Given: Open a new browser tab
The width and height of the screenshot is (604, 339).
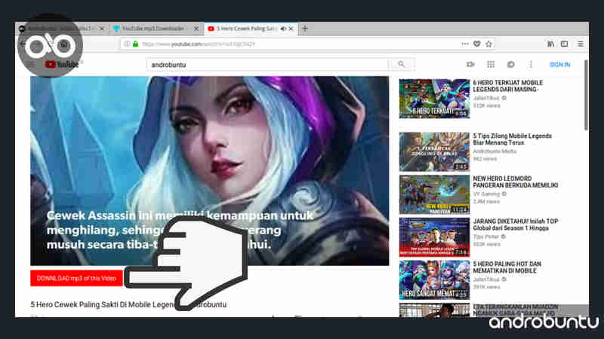Looking at the screenshot, I should (x=305, y=29).
